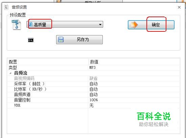Open the 高质量 preset dropdown
The height and width of the screenshot is (138, 186).
[65, 25]
